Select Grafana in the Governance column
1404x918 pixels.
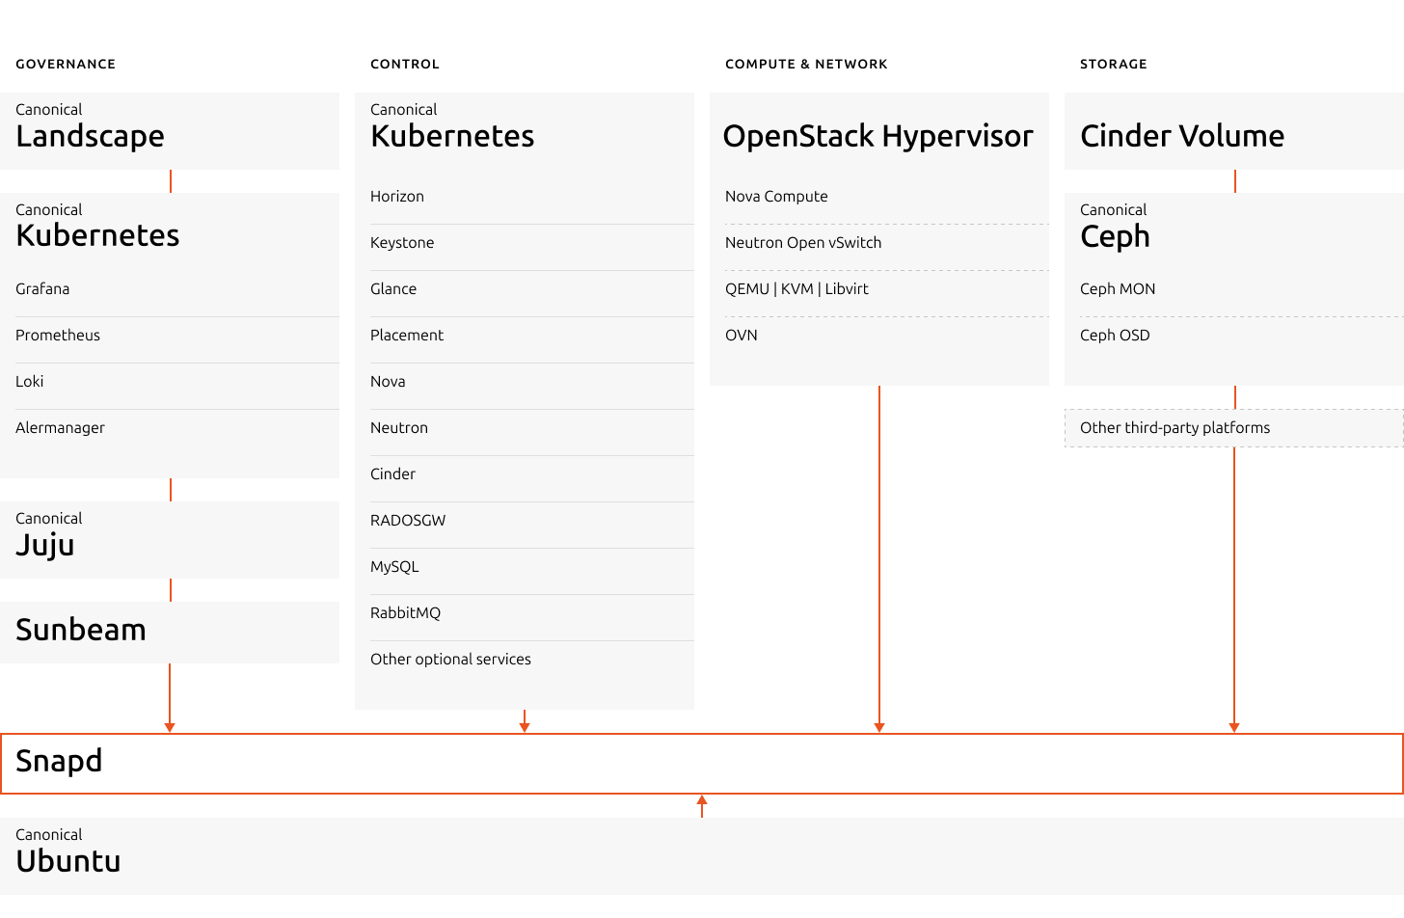(42, 289)
